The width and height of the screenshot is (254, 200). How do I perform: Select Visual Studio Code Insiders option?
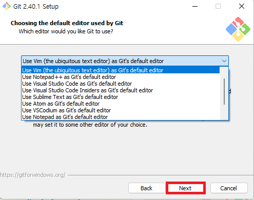click(121, 90)
